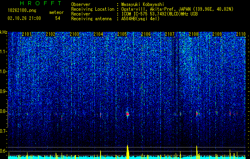Click the Receiver label

coord(81,14)
